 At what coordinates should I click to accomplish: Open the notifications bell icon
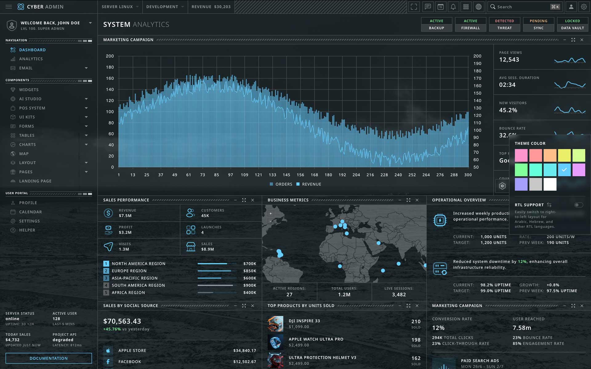453,7
